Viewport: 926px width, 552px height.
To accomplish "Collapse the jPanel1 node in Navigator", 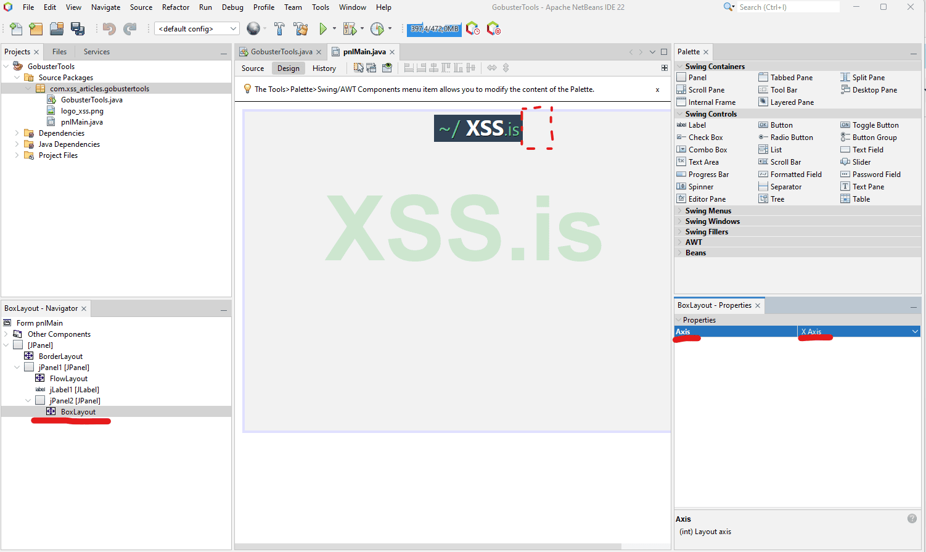I will [17, 368].
